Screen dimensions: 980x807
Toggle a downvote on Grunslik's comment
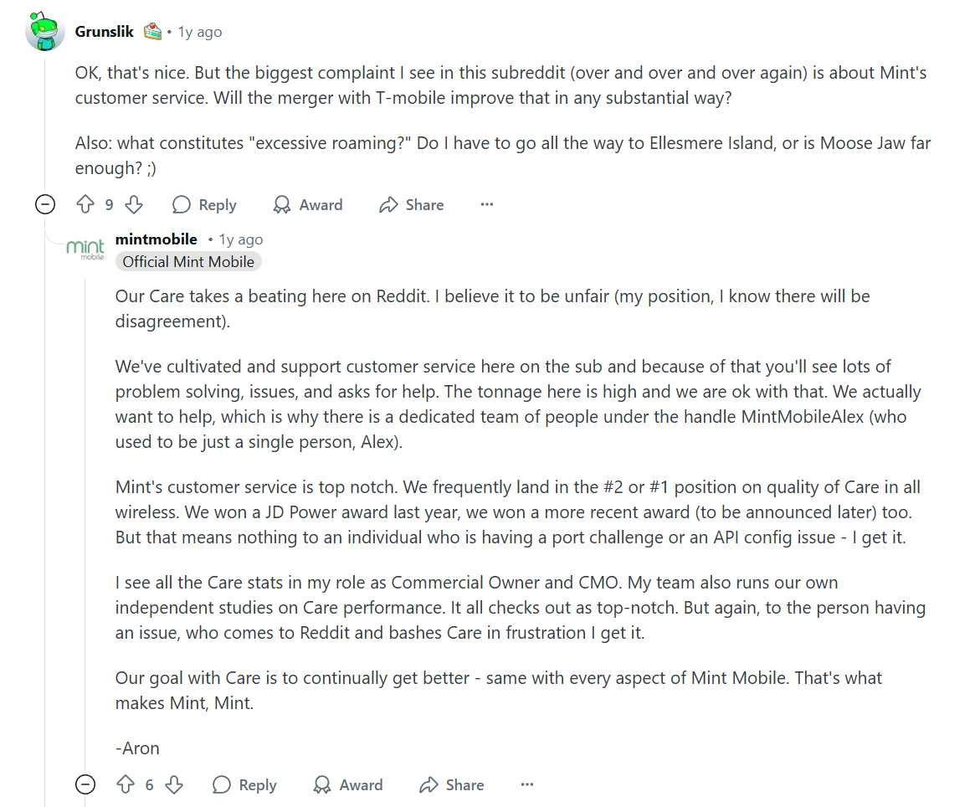click(x=133, y=203)
